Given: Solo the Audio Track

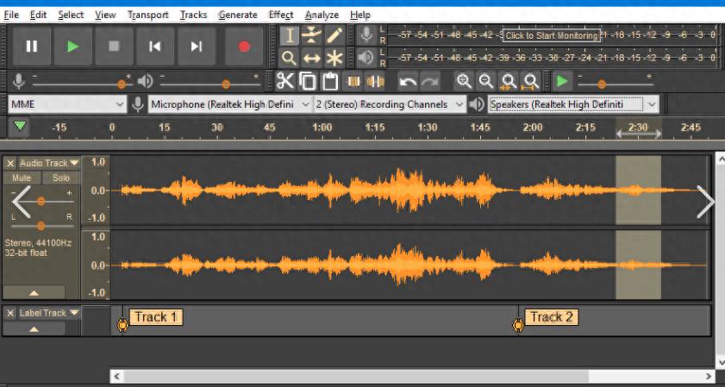Looking at the screenshot, I should tap(60, 178).
